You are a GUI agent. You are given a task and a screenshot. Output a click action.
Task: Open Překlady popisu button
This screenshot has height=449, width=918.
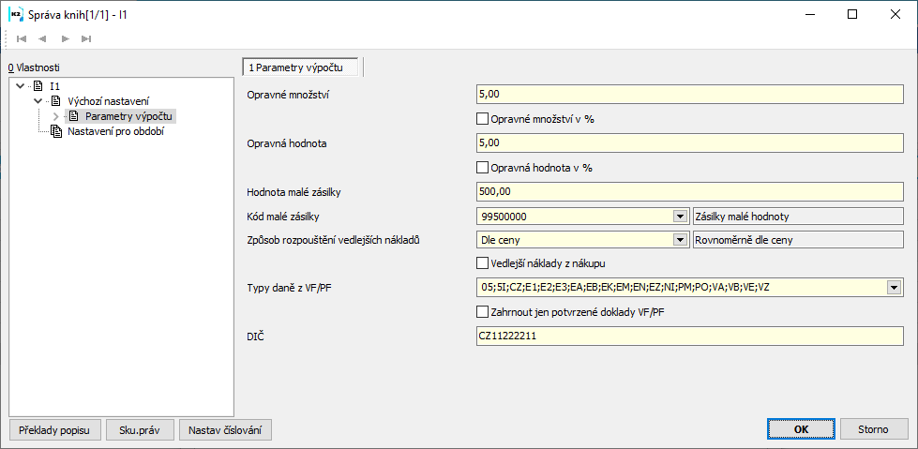(55, 429)
